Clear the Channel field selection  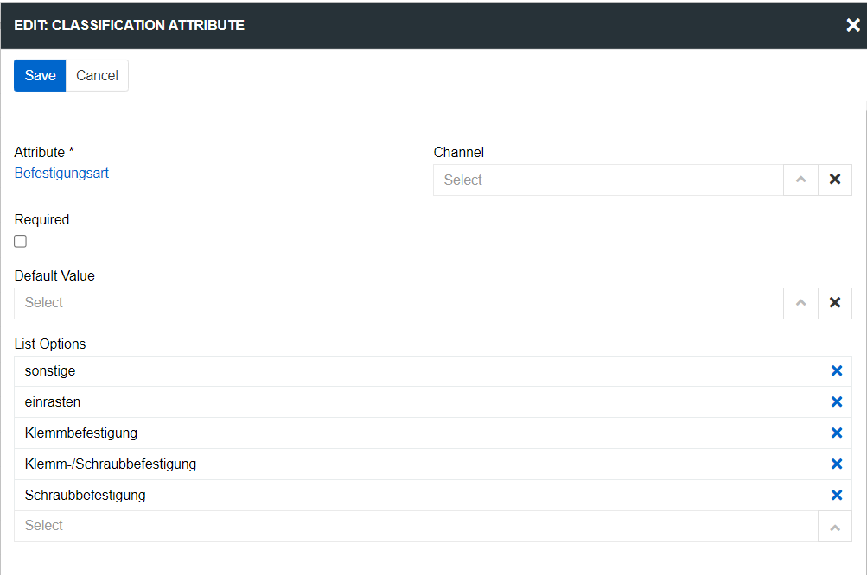[834, 180]
